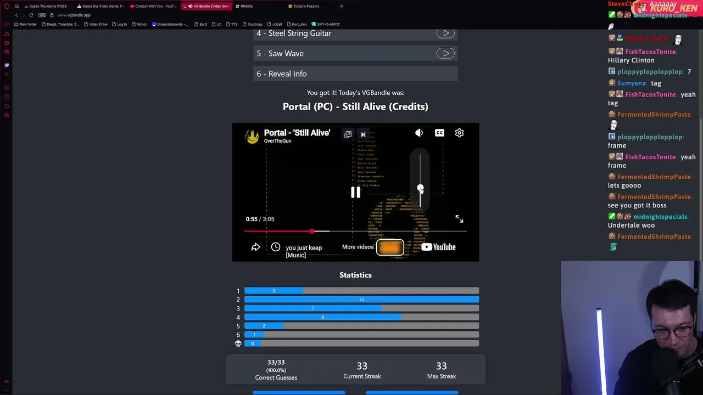Open the cobalt bookmark
The height and width of the screenshot is (395, 703).
click(x=275, y=24)
